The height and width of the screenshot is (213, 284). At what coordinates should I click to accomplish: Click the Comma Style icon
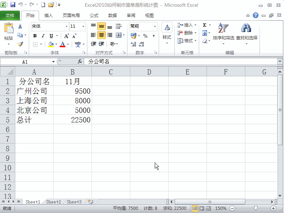pyautogui.click(x=153, y=36)
